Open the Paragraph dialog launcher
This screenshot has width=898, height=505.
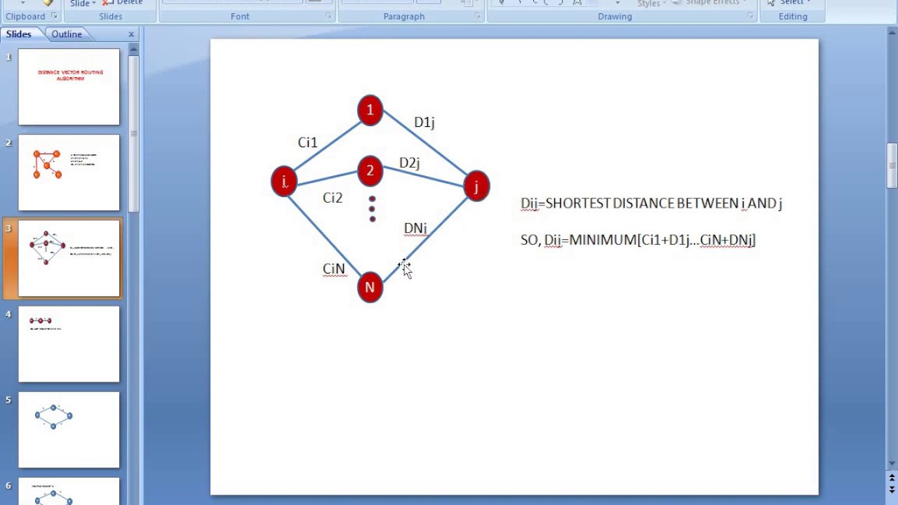coord(478,16)
